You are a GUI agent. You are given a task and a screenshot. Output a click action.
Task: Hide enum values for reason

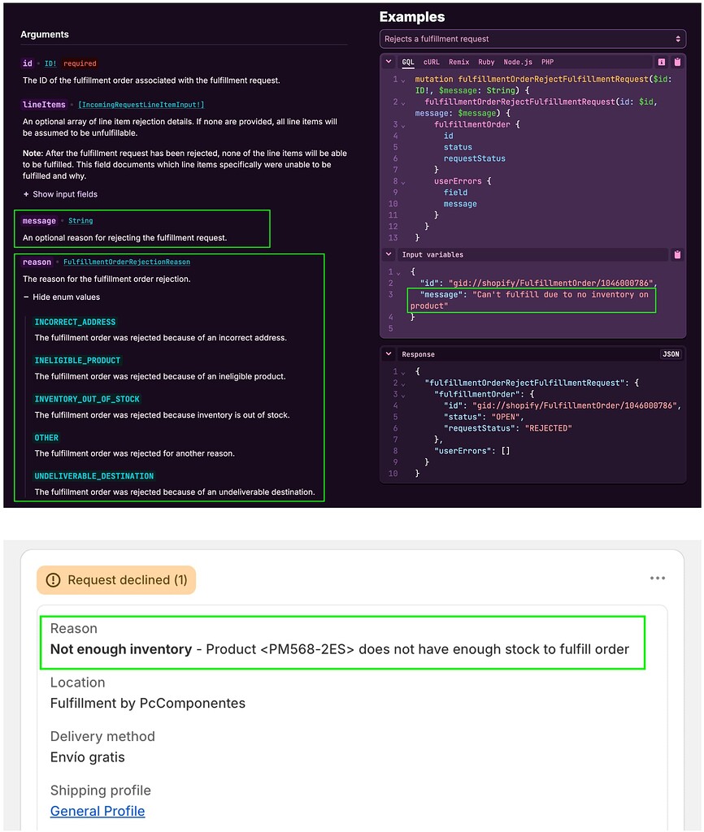[61, 297]
